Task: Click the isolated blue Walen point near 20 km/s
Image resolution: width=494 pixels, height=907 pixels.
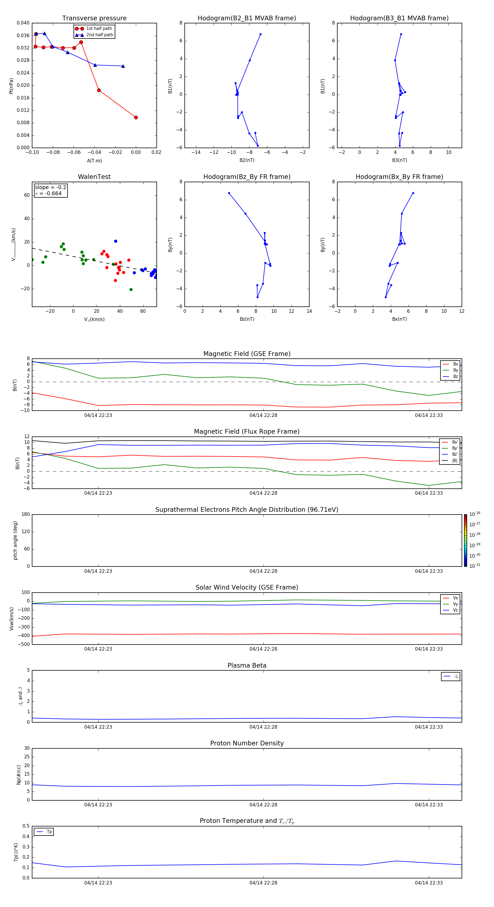Action: (x=116, y=241)
